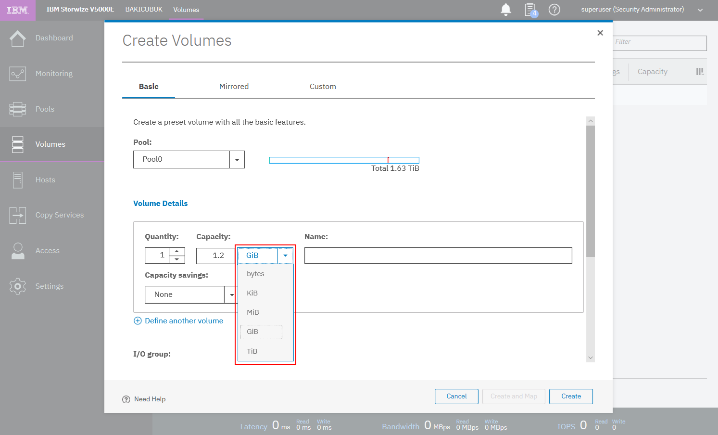Open the running tasks clipboard icon
718x435 pixels.
coord(530,10)
